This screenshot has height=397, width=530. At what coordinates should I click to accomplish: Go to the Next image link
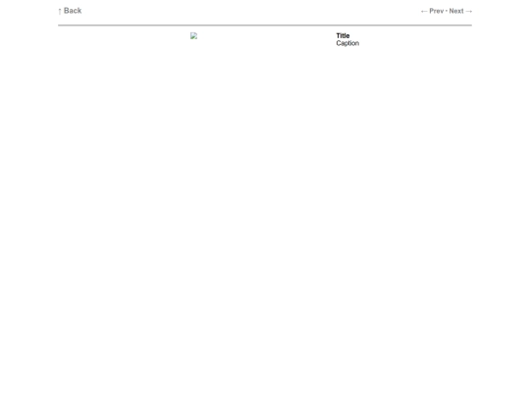pos(460,11)
